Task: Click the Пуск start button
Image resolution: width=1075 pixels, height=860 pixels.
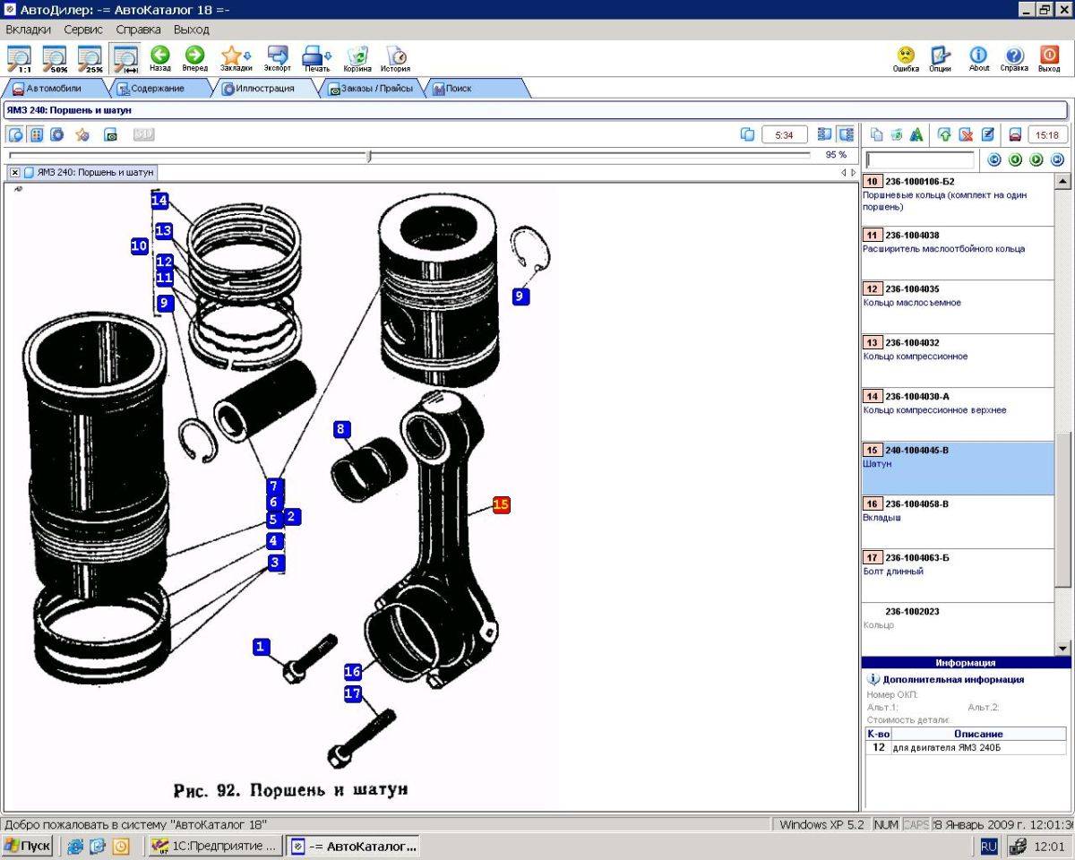Action: tap(28, 846)
